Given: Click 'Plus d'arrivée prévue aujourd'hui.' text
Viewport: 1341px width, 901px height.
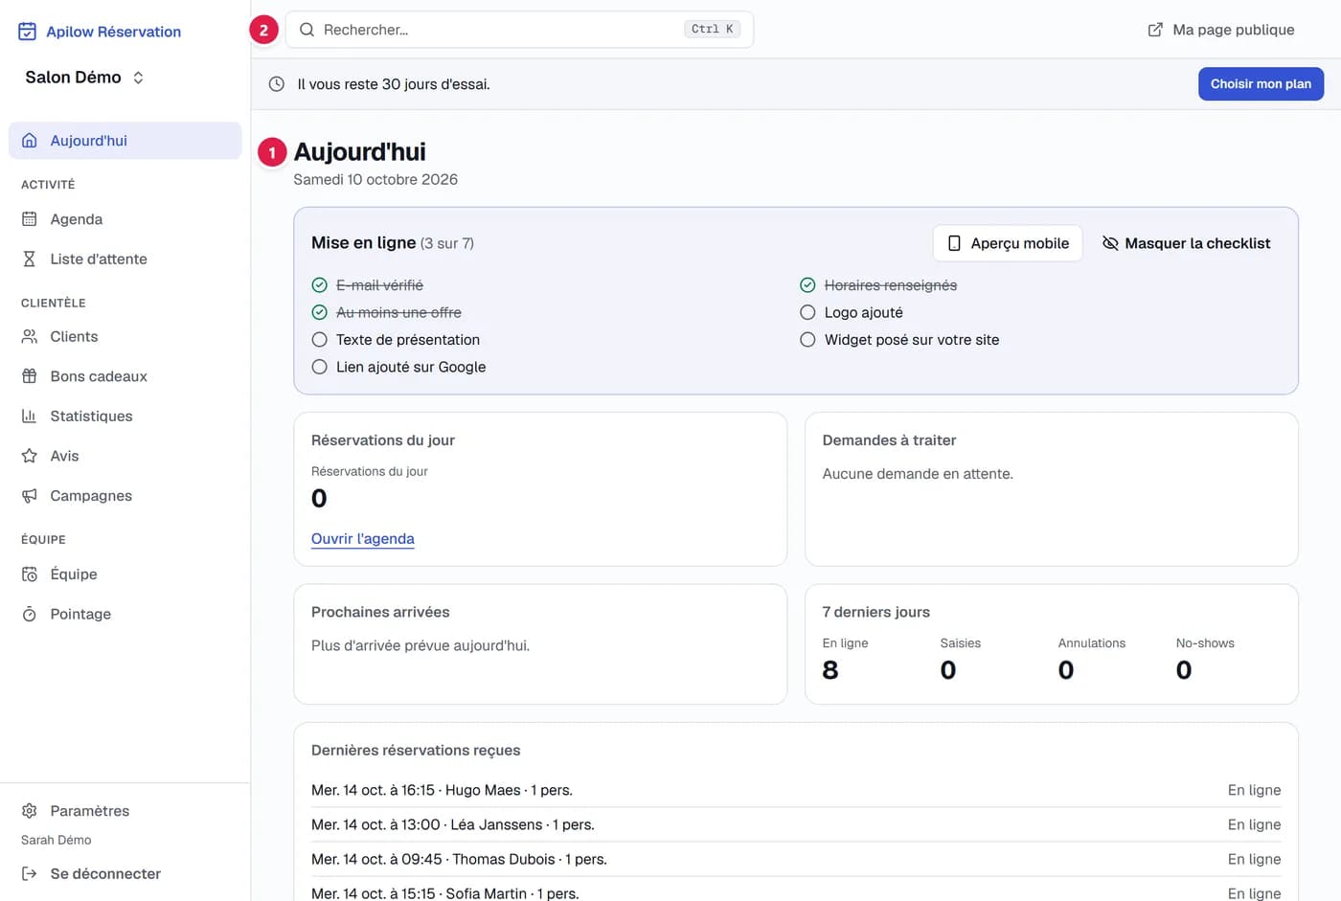Looking at the screenshot, I should [x=420, y=645].
